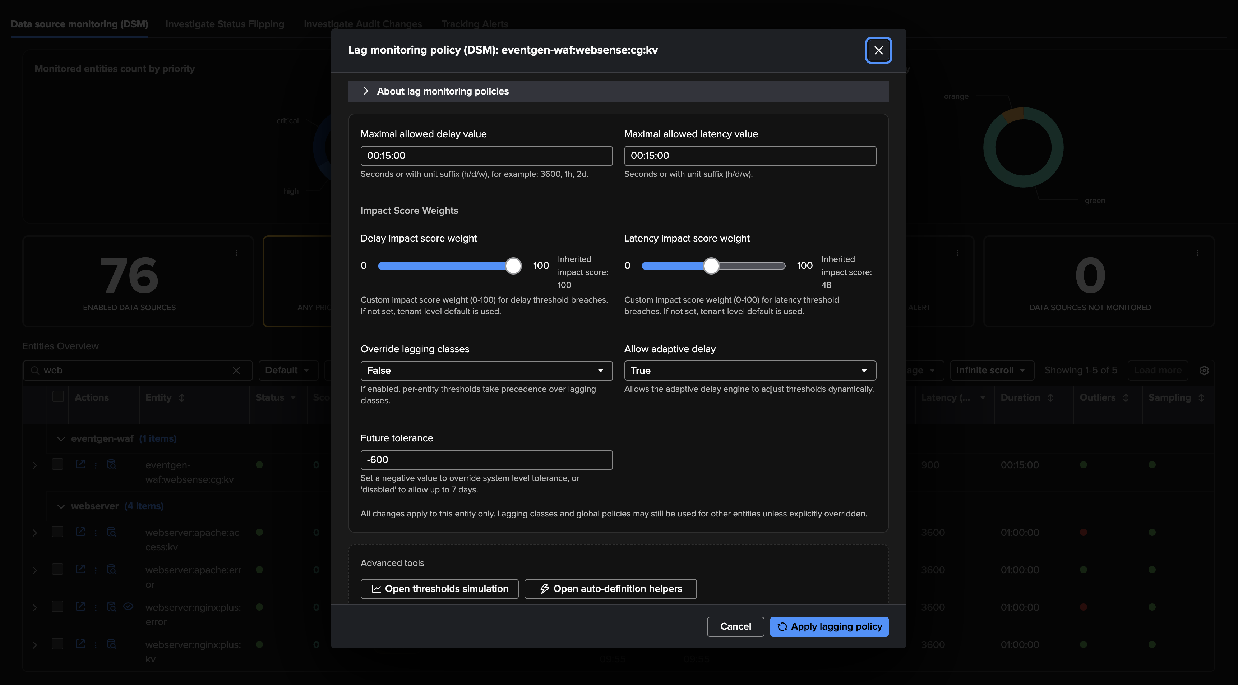Click Maximal allowed delay value field
Screen dimensions: 1238x685
pos(486,156)
